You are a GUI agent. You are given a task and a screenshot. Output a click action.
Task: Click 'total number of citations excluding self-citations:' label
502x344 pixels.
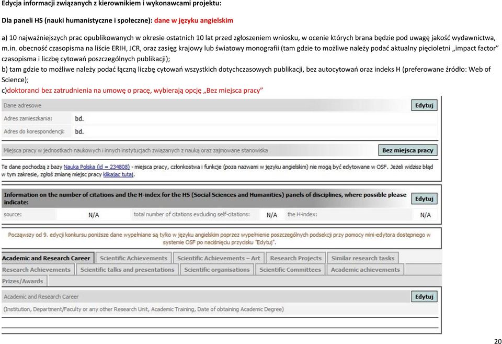tap(192, 214)
